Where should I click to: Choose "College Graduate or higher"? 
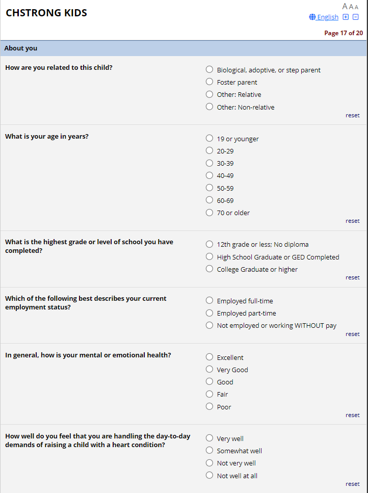point(209,269)
